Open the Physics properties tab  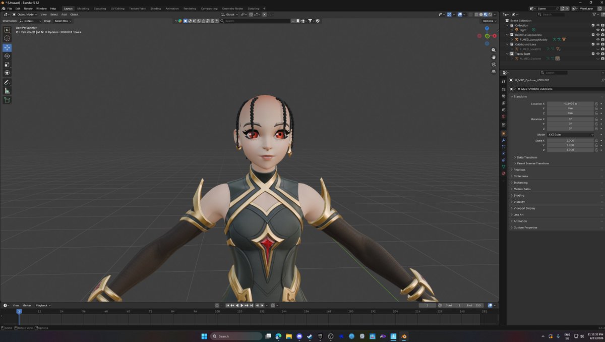(503, 153)
